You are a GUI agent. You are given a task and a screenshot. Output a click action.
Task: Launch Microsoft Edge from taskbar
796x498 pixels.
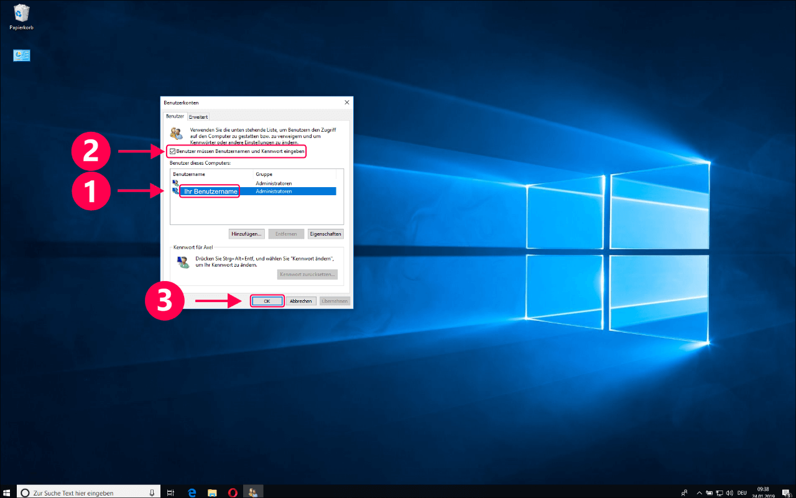[192, 492]
